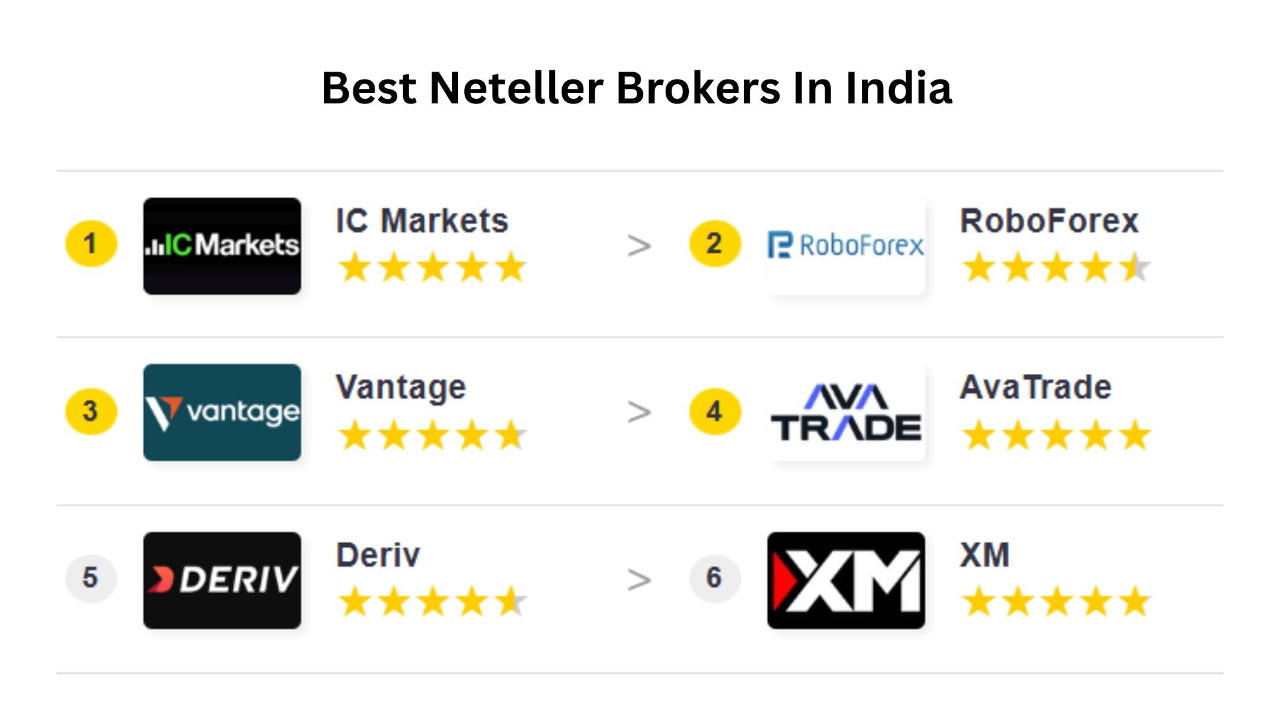Open the RoboForex name link
This screenshot has width=1273, height=716.
click(1049, 221)
